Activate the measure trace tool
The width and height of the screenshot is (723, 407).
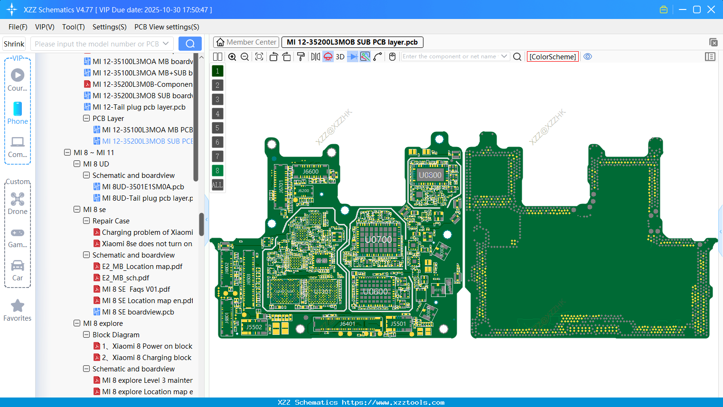click(376, 56)
